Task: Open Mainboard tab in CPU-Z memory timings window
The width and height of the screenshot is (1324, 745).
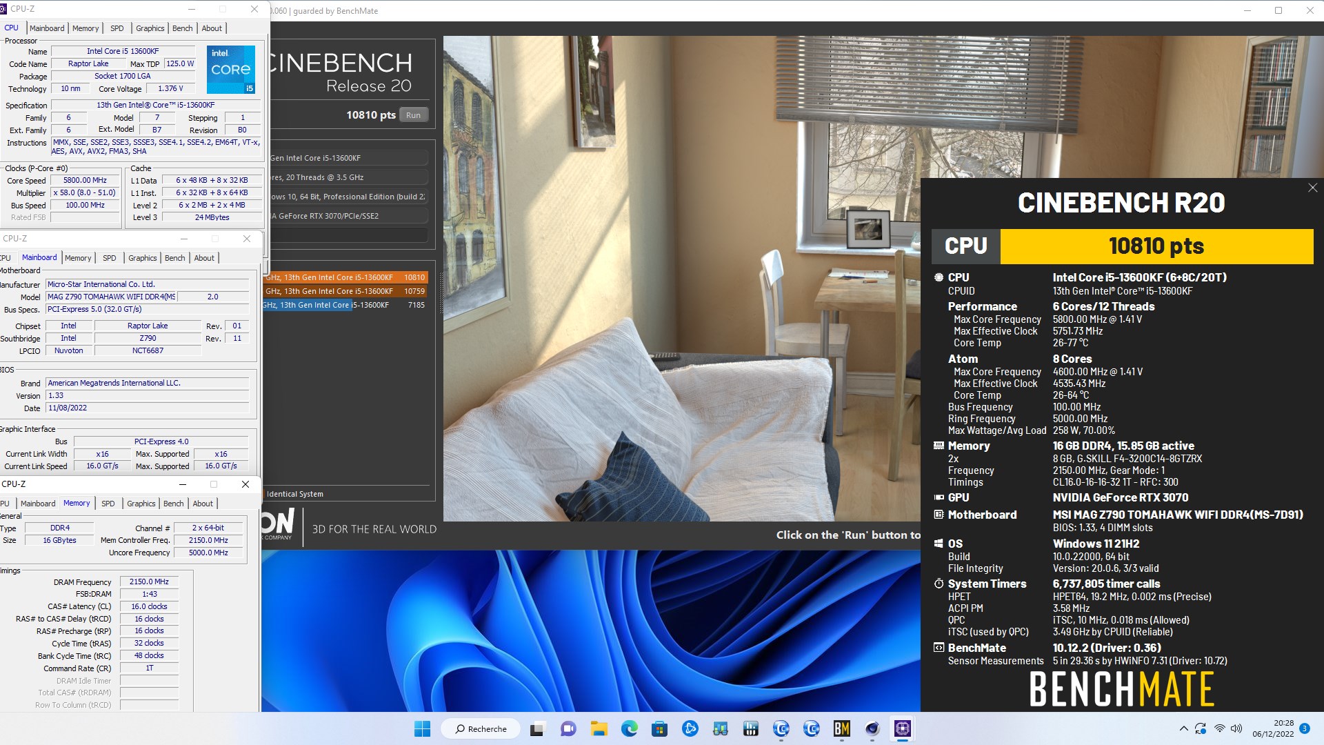Action: [x=38, y=504]
